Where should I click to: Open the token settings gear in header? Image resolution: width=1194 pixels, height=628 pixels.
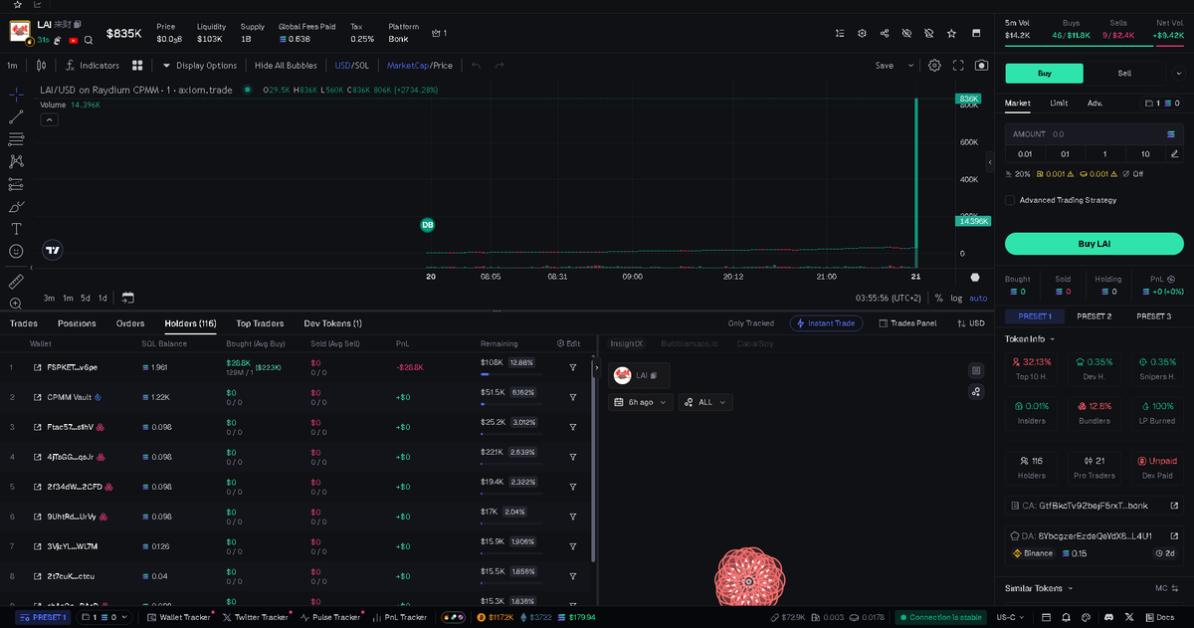click(x=862, y=33)
